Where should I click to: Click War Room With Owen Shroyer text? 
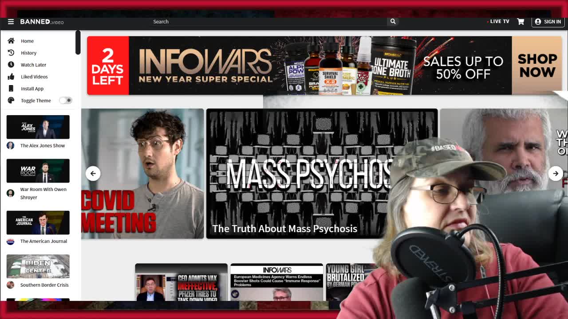coord(43,193)
